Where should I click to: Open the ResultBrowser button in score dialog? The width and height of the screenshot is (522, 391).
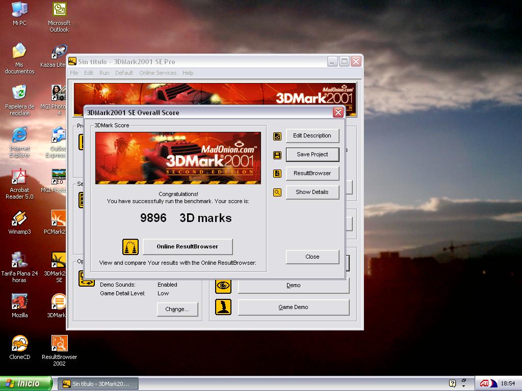[312, 173]
